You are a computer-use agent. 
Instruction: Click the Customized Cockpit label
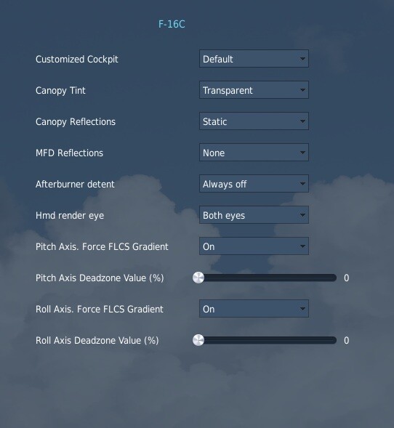click(x=77, y=60)
